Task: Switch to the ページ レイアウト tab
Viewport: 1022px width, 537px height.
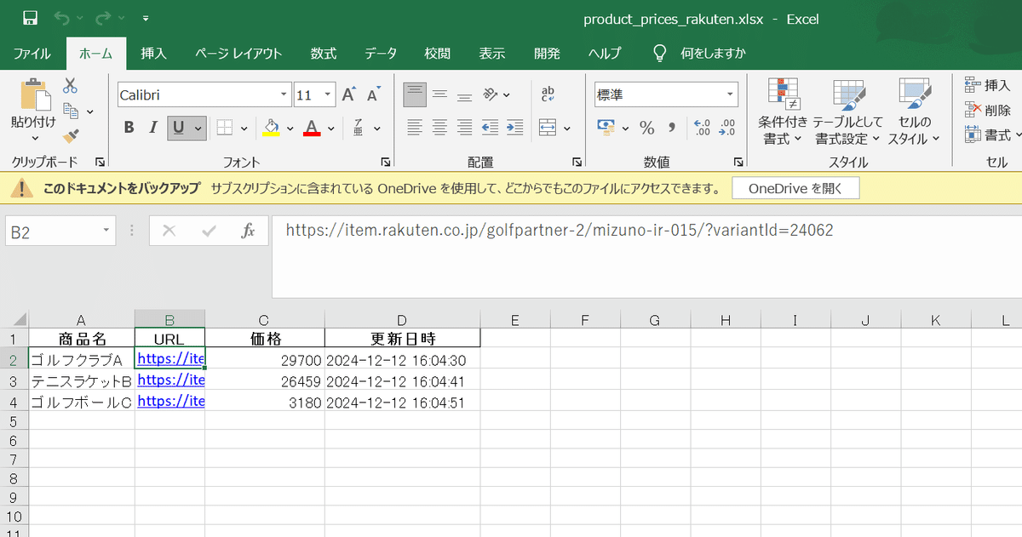Action: (238, 53)
